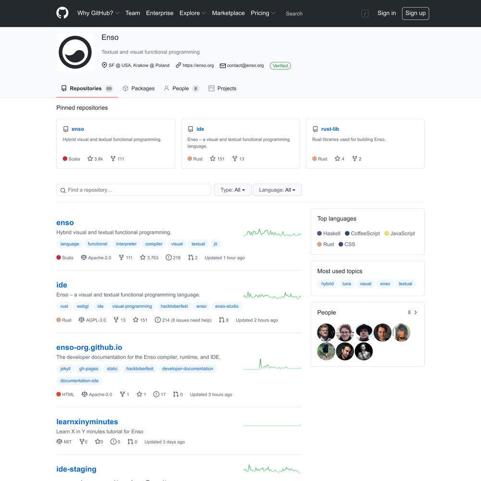Filter by JavaScript in Top languages

[399, 233]
